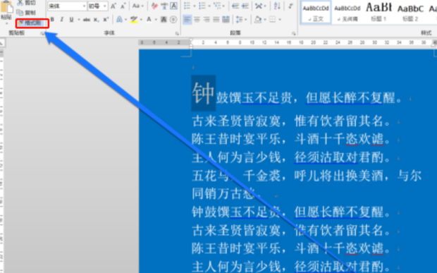Select the No Spacing style

point(347,12)
